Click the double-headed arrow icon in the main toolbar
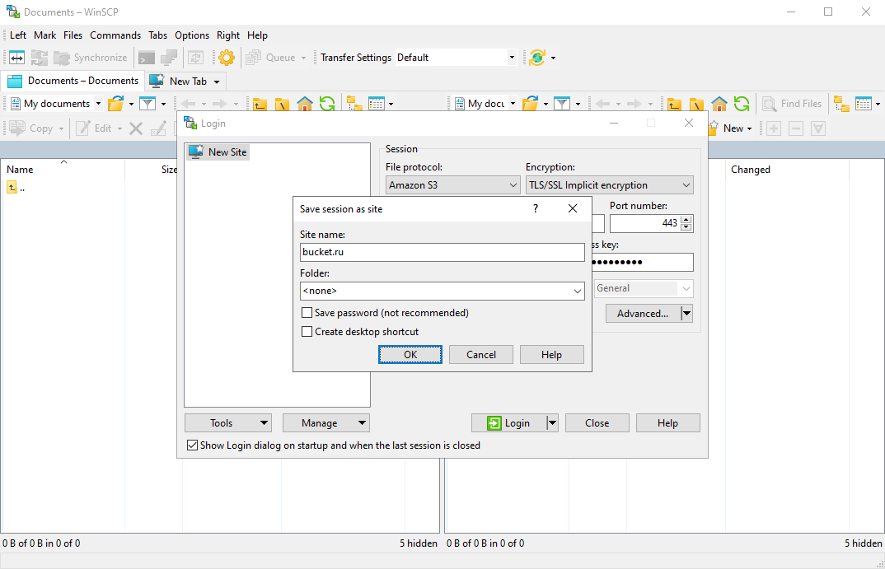 [17, 58]
